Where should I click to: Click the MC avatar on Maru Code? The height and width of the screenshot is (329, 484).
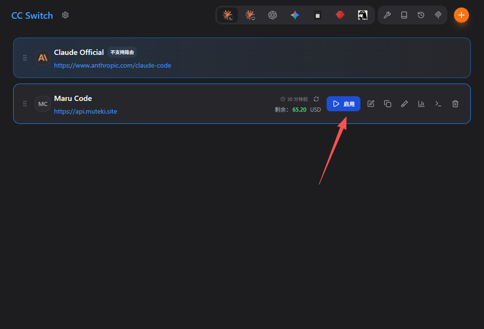43,104
